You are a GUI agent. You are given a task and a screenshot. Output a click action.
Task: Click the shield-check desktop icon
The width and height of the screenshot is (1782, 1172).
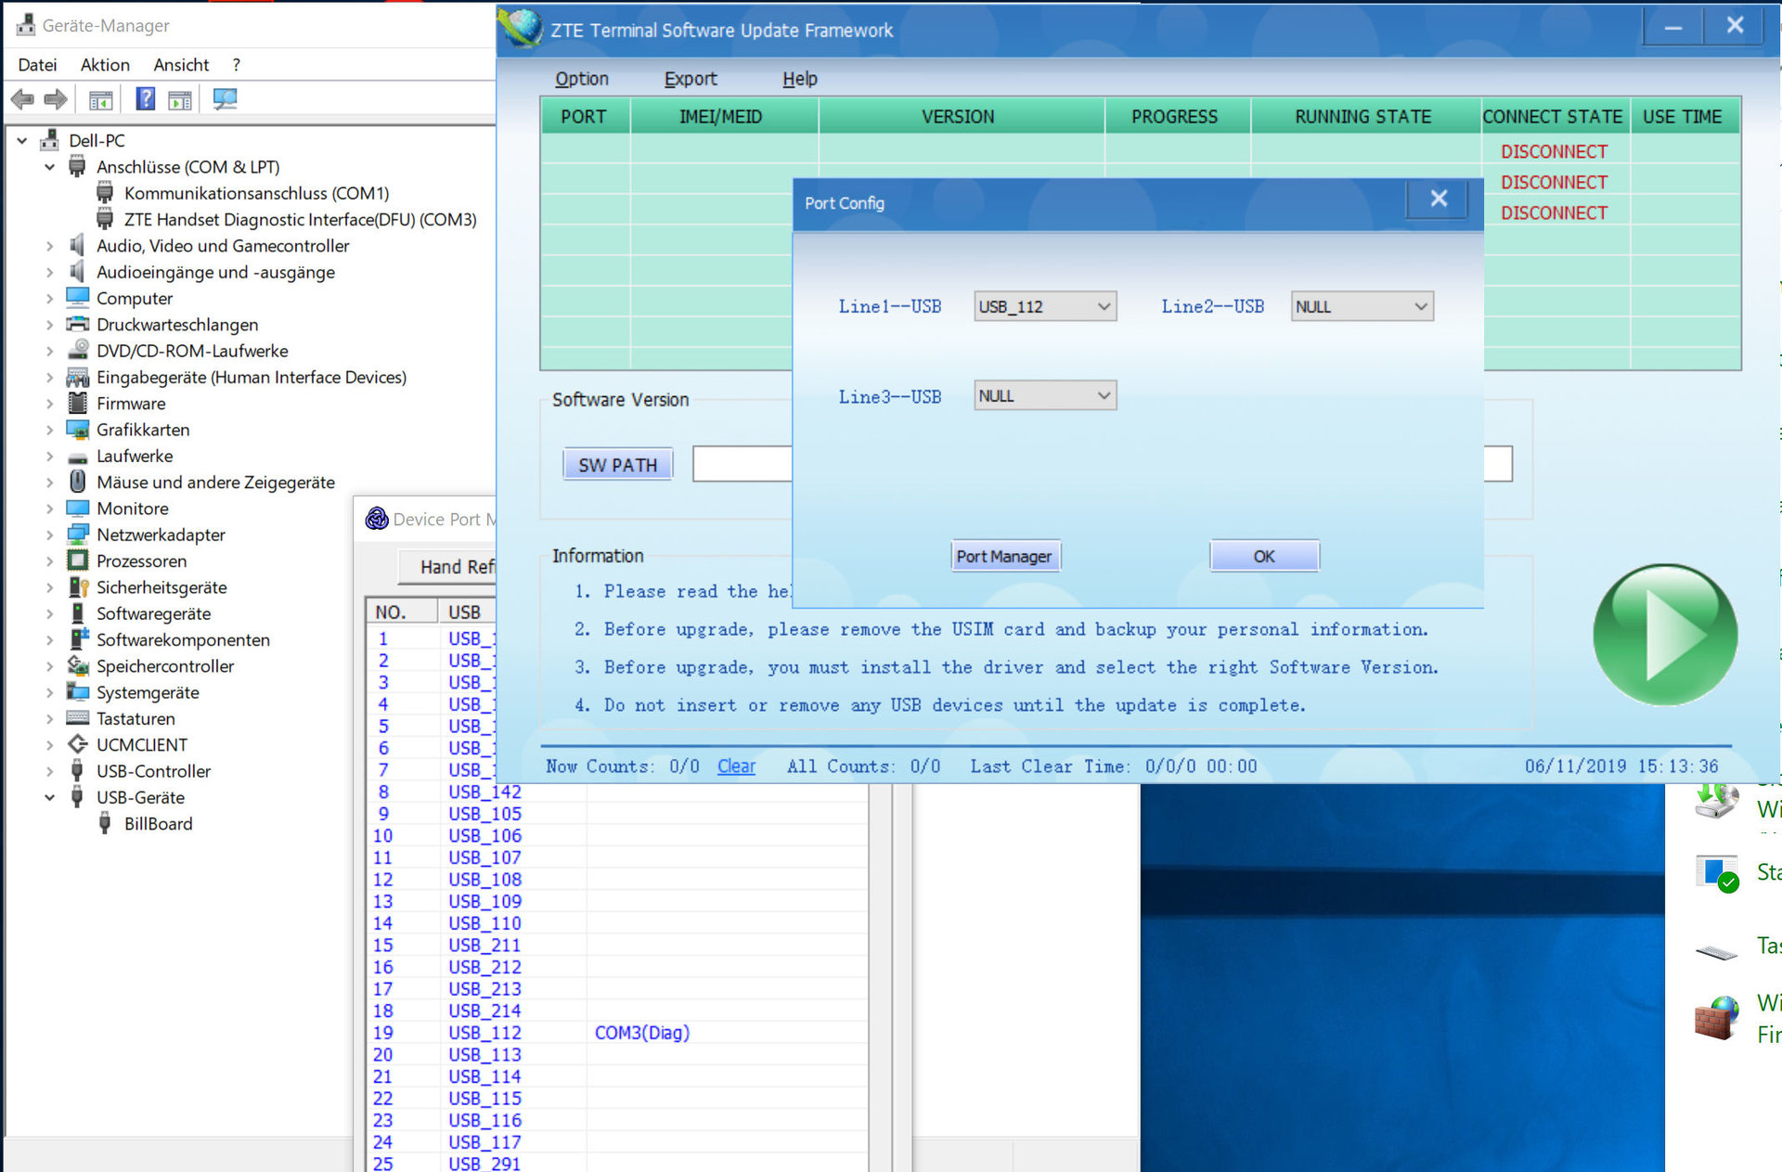point(1716,873)
